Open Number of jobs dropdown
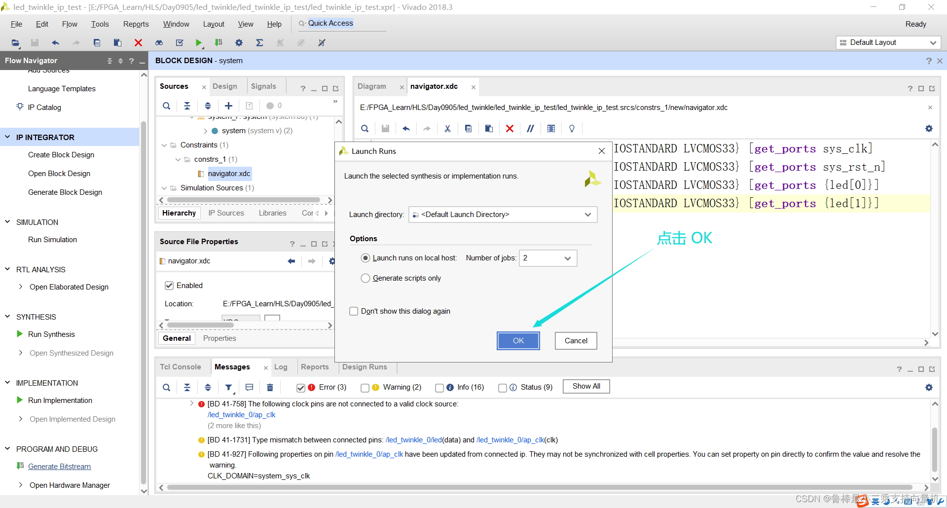This screenshot has height=508, width=947. pyautogui.click(x=548, y=258)
